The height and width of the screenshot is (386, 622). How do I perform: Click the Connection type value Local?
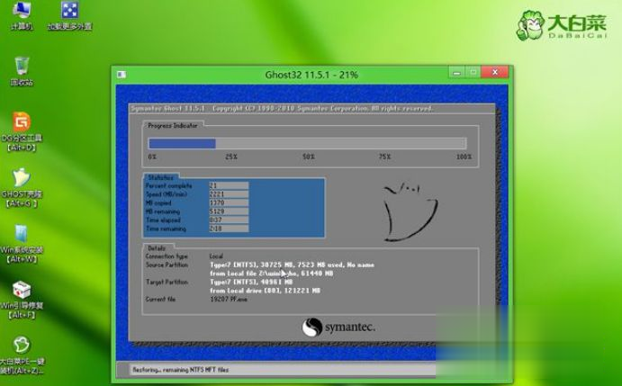click(217, 256)
